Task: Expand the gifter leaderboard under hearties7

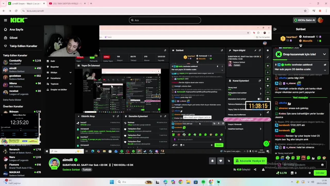Action: click(301, 46)
